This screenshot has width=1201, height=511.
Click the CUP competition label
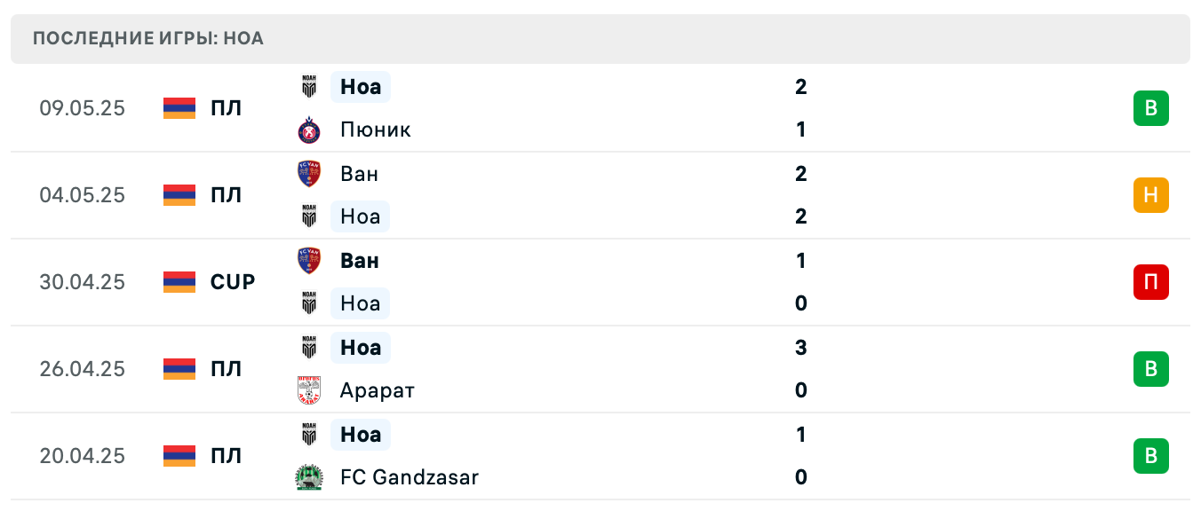point(233,282)
